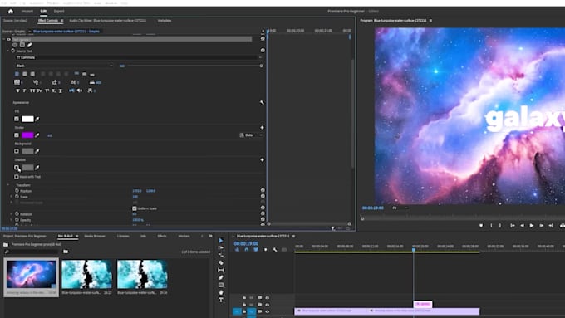Toggle Position animation stopwatch
The height and width of the screenshot is (318, 565).
pos(17,191)
